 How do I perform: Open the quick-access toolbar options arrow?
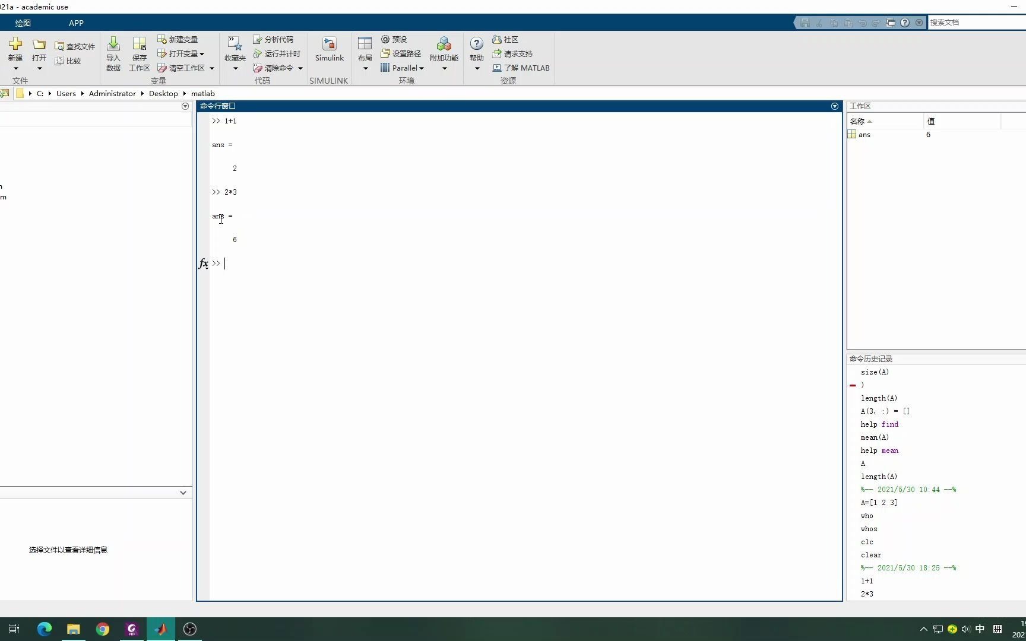pos(919,23)
